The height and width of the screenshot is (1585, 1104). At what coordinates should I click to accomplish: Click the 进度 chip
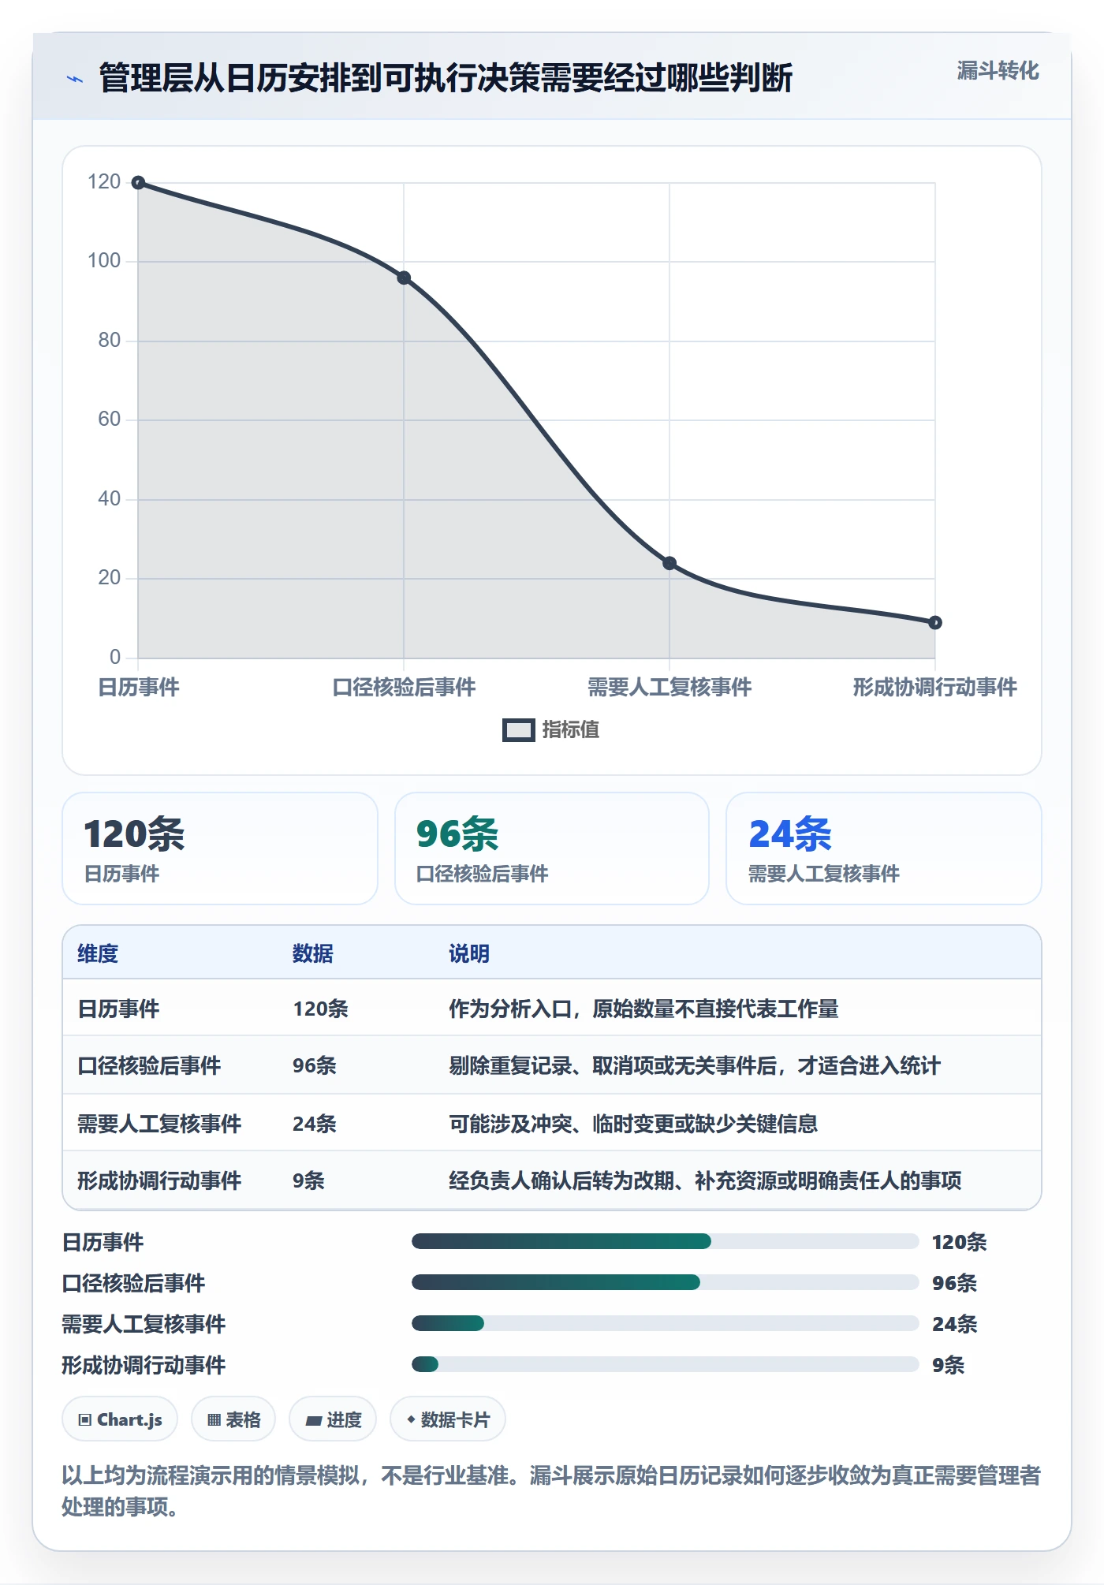333,1419
